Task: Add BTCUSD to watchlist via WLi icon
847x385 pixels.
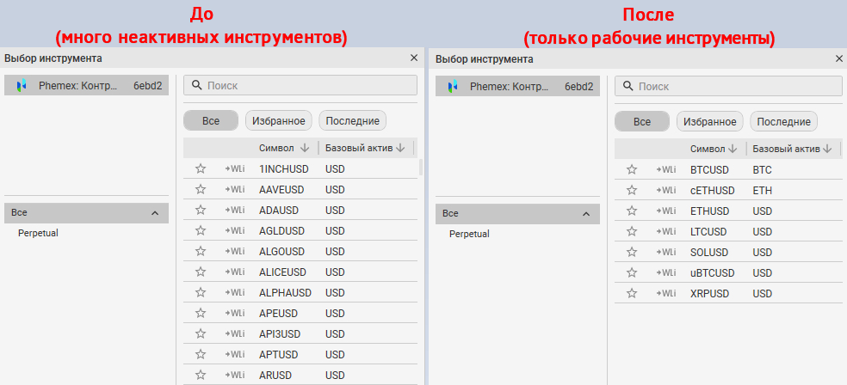Action: coord(665,170)
